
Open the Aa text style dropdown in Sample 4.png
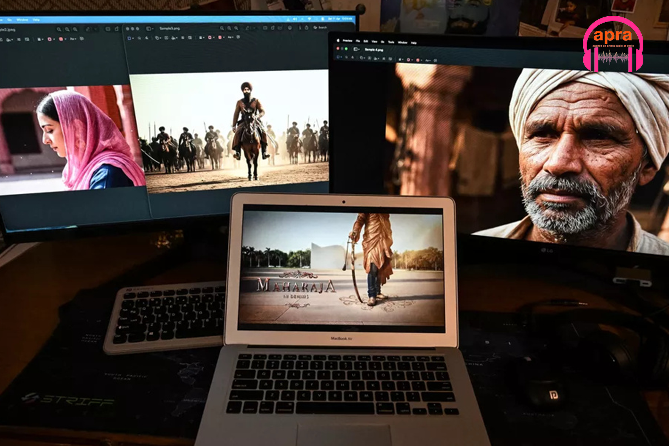pyautogui.click(x=428, y=60)
